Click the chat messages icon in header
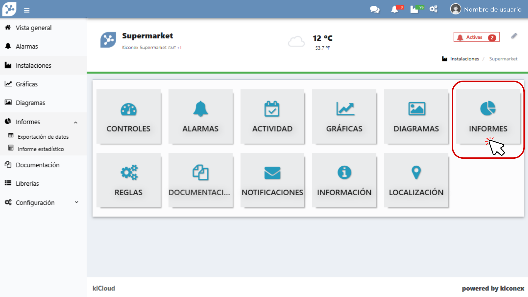Screen dimensions: 528x297 [375, 10]
